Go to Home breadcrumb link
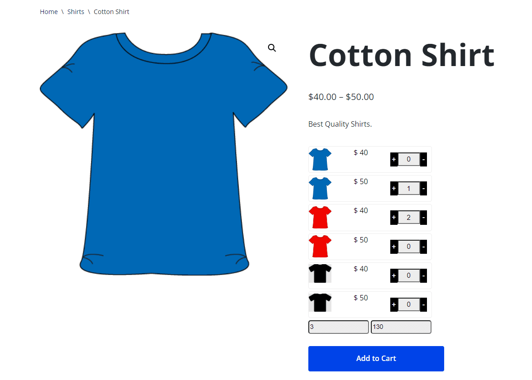 coord(49,12)
